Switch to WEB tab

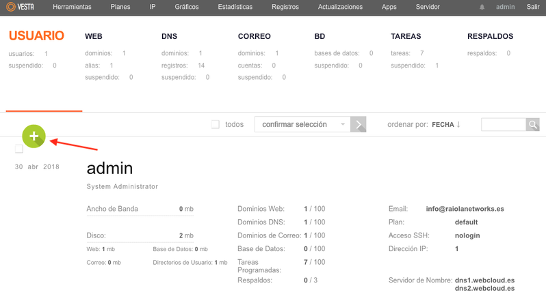click(x=94, y=36)
